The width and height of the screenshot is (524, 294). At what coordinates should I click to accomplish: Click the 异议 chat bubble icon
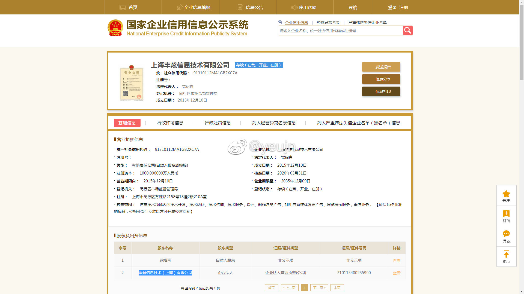pyautogui.click(x=506, y=234)
